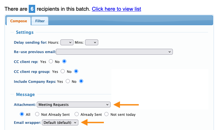Select the Not Already Sent option
The height and width of the screenshot is (130, 219).
tap(37, 114)
